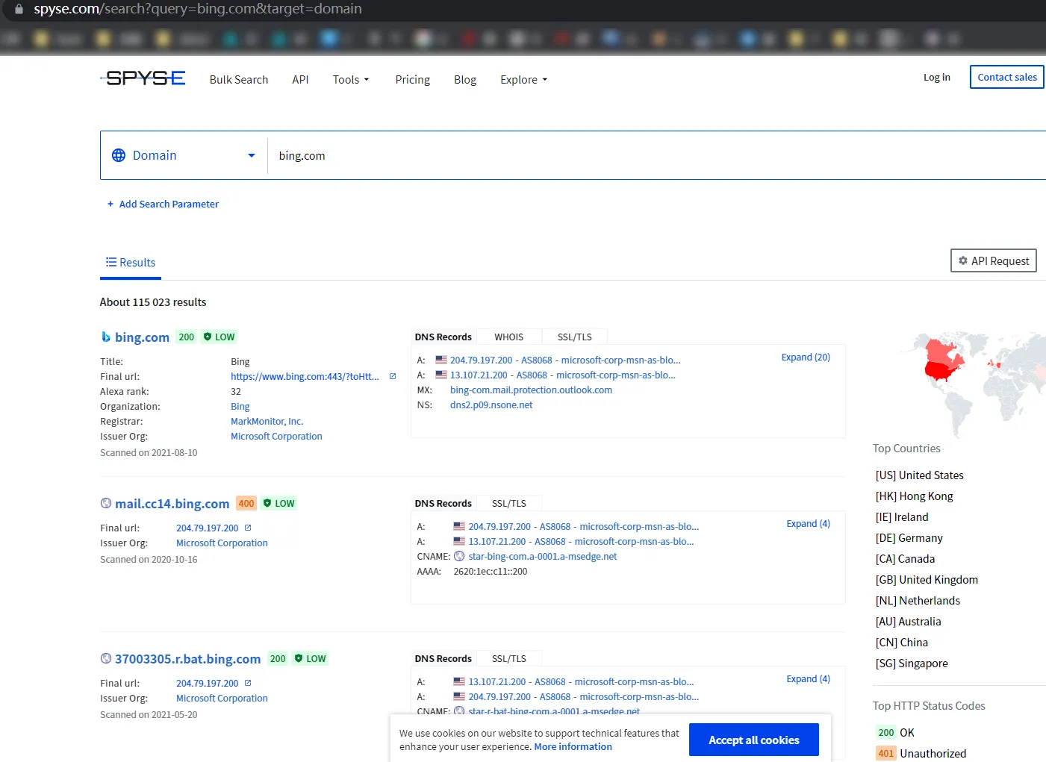The image size is (1046, 762).
Task: Open Microsoft Corporation issuer link under bing.com
Action: pyautogui.click(x=276, y=436)
